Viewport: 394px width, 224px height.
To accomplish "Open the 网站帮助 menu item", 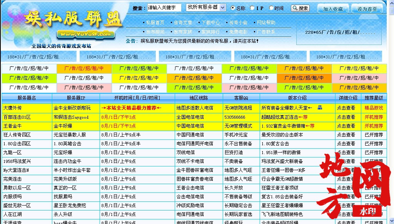I will click(x=266, y=23).
